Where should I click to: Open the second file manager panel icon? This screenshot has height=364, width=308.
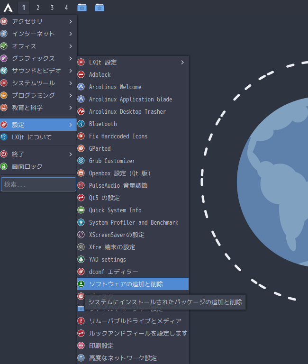pos(100,8)
